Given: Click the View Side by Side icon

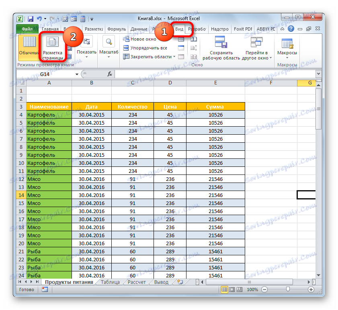Looking at the screenshot, I should pyautogui.click(x=194, y=39).
